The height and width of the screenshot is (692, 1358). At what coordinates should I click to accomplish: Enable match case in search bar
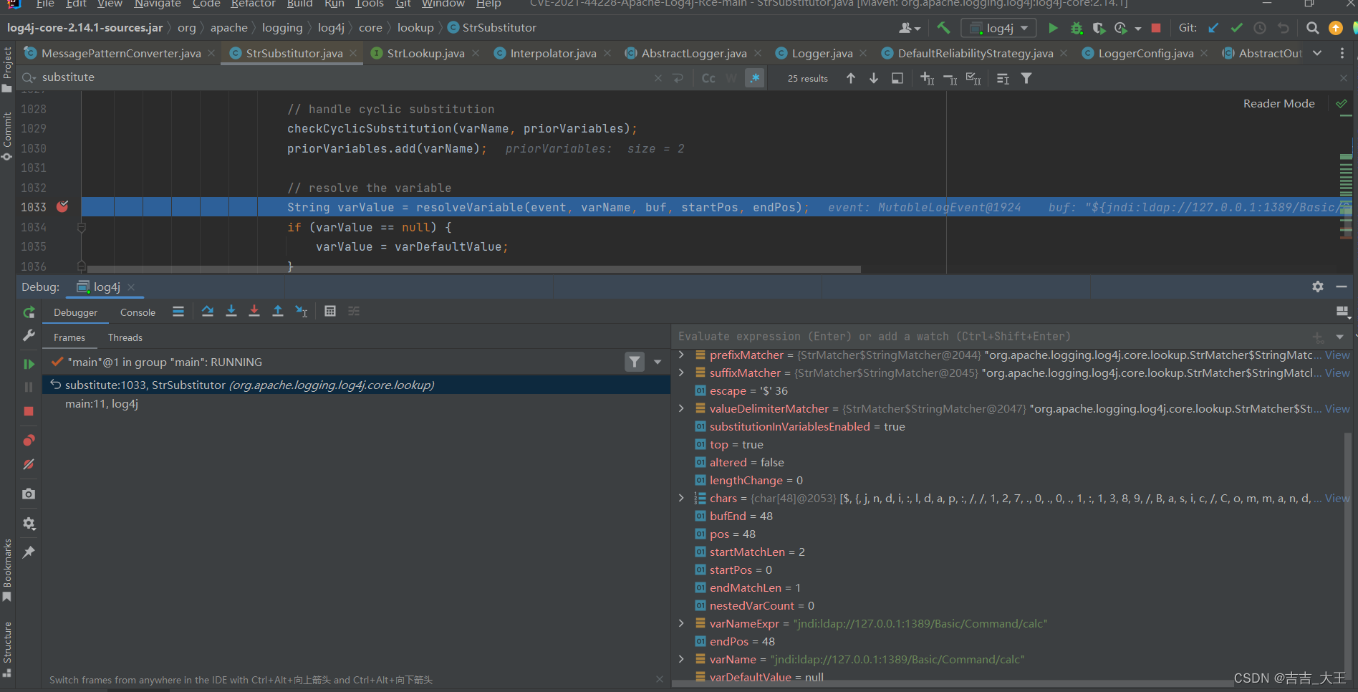[x=708, y=77]
